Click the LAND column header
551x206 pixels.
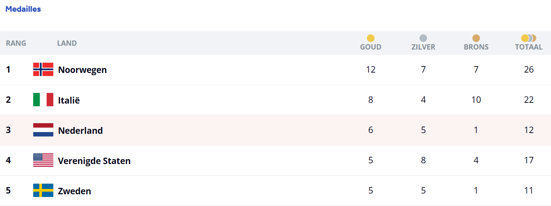[67, 43]
